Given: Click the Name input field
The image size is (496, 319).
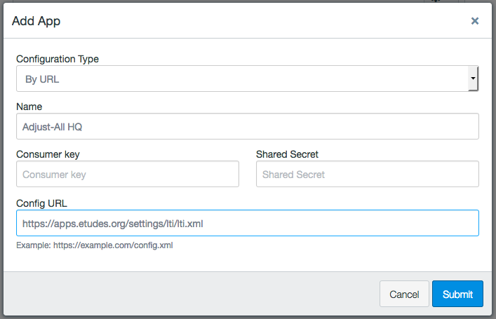Looking at the screenshot, I should (x=248, y=126).
